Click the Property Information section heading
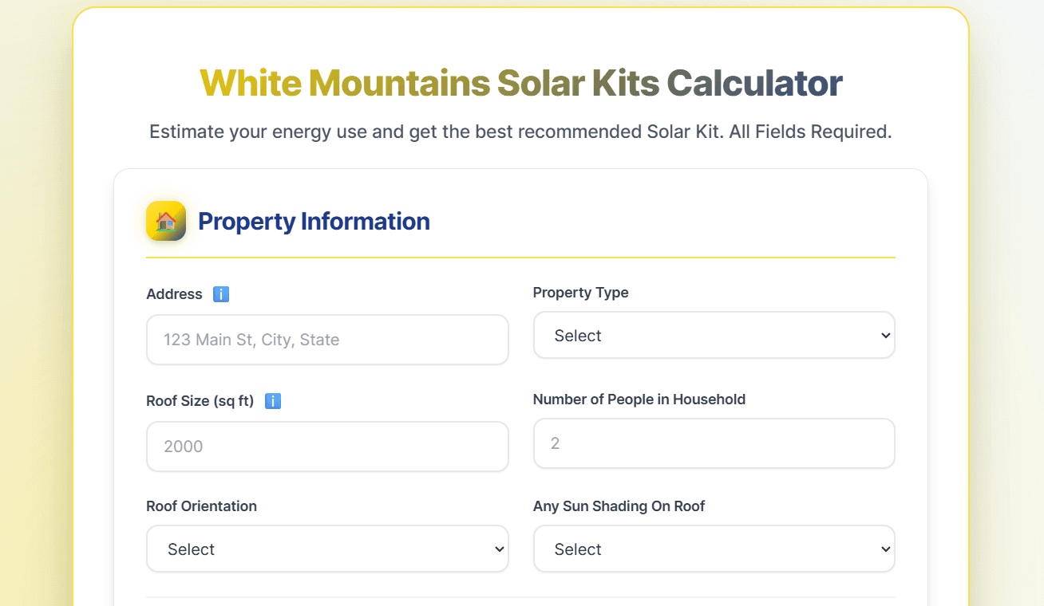Image resolution: width=1044 pixels, height=606 pixels. 314,222
